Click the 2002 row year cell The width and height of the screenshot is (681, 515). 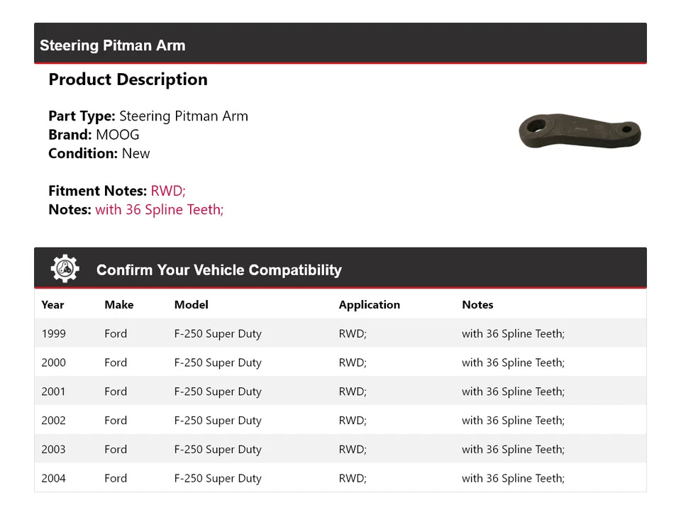tap(53, 421)
